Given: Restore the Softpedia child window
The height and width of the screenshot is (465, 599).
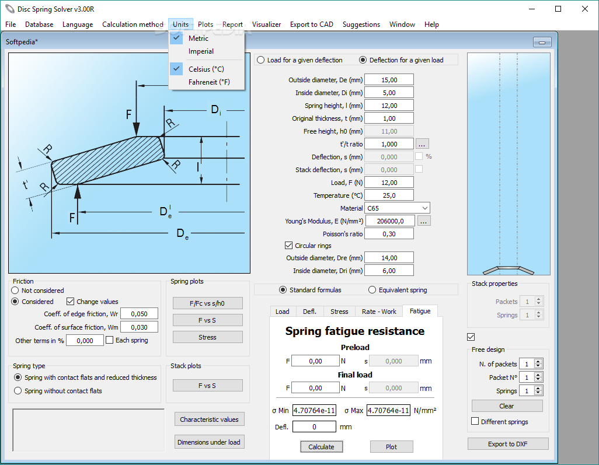Looking at the screenshot, I should point(542,42).
